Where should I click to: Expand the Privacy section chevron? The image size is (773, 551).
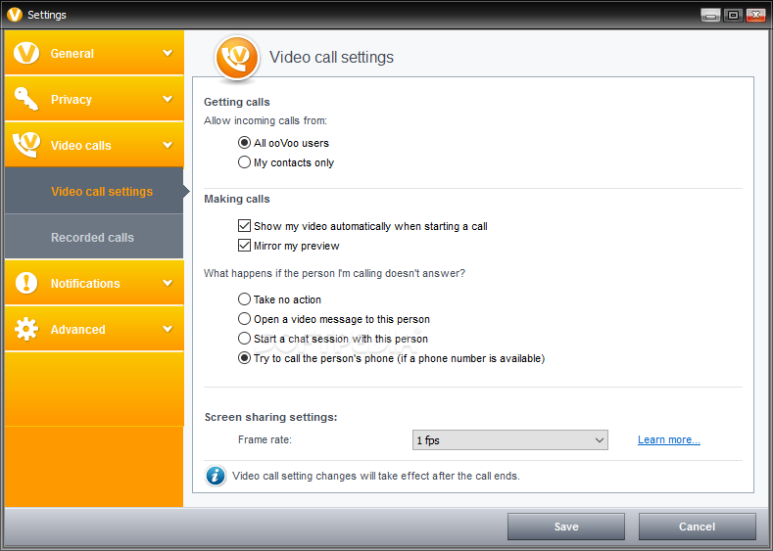point(168,99)
